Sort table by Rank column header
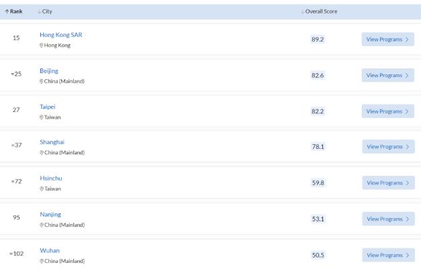421x269 pixels. click(x=15, y=11)
